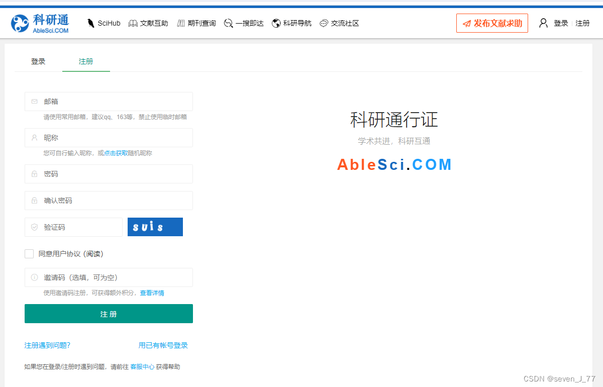603x387 pixels.
Task: Click the 科研导航 globe icon
Action: tap(276, 23)
